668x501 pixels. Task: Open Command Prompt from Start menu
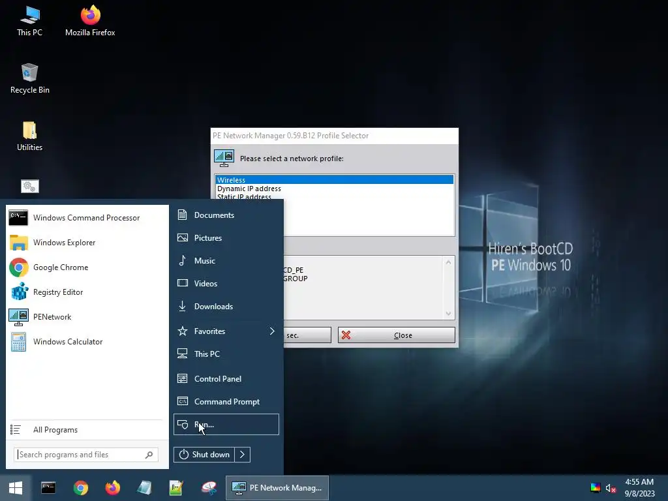[226, 402]
